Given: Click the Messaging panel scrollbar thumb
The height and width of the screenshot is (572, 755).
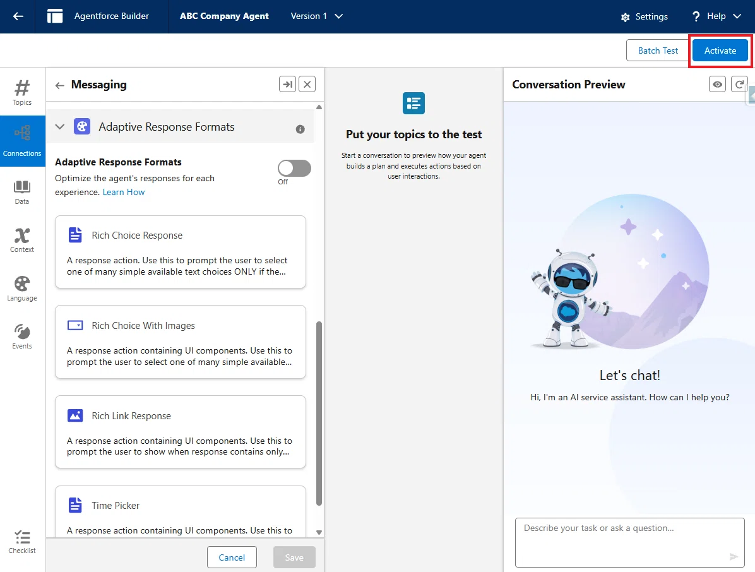Looking at the screenshot, I should 319,413.
